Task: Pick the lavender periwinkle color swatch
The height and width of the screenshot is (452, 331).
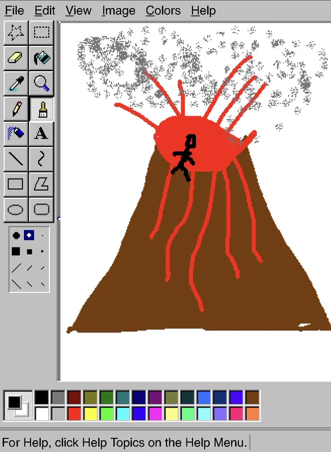Action: pos(220,413)
